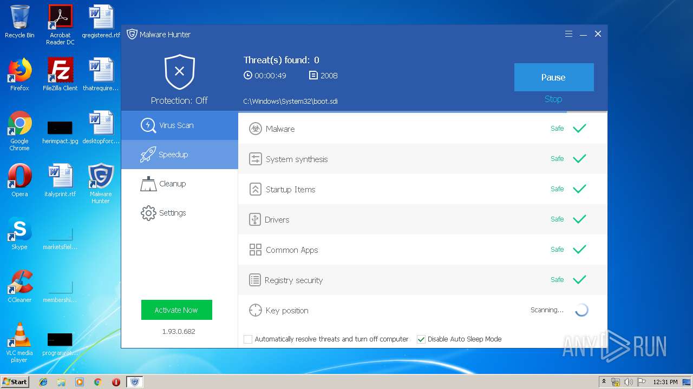Click the System synthesis sliders icon
Screen dimensions: 693x389
tap(255, 159)
